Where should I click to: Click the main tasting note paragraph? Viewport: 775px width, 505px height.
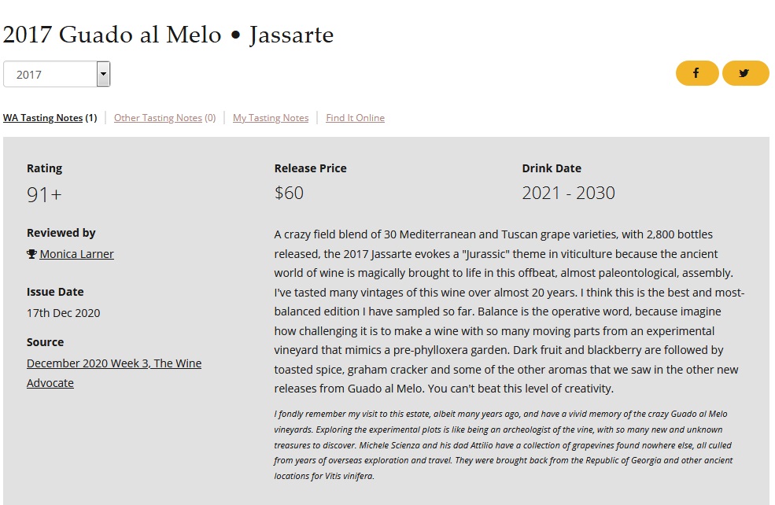coord(509,311)
